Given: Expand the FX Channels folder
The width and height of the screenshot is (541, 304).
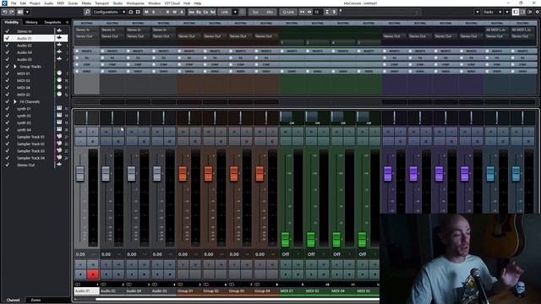Looking at the screenshot, I should (15, 101).
